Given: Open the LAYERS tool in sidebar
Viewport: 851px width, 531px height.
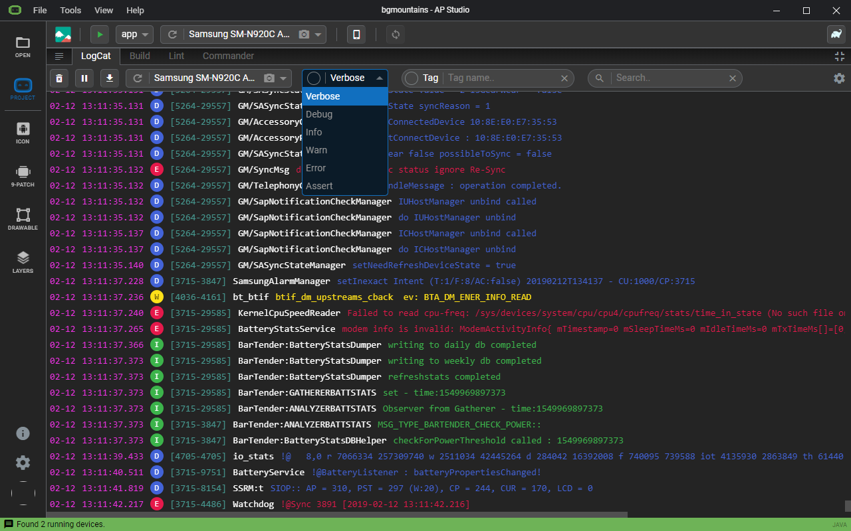Looking at the screenshot, I should pos(23,262).
